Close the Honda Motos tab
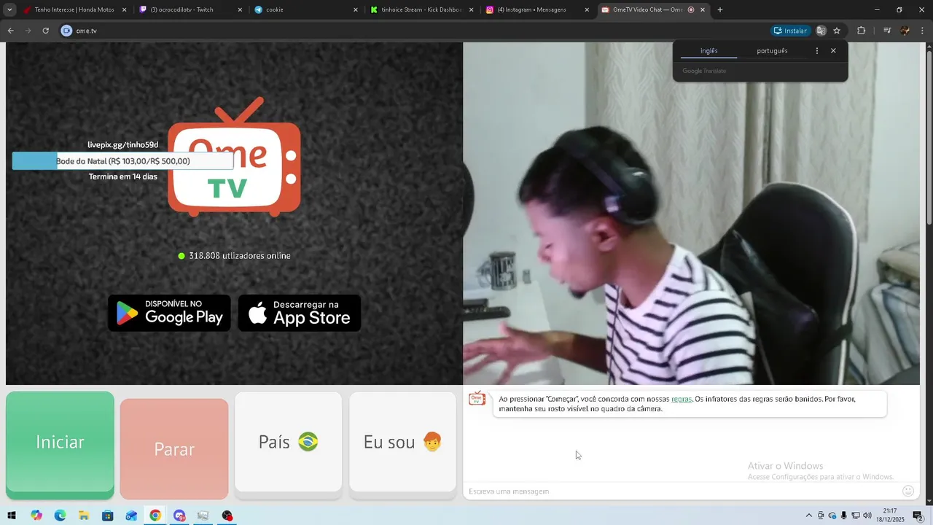Viewport: 933px width, 525px height. click(x=124, y=9)
